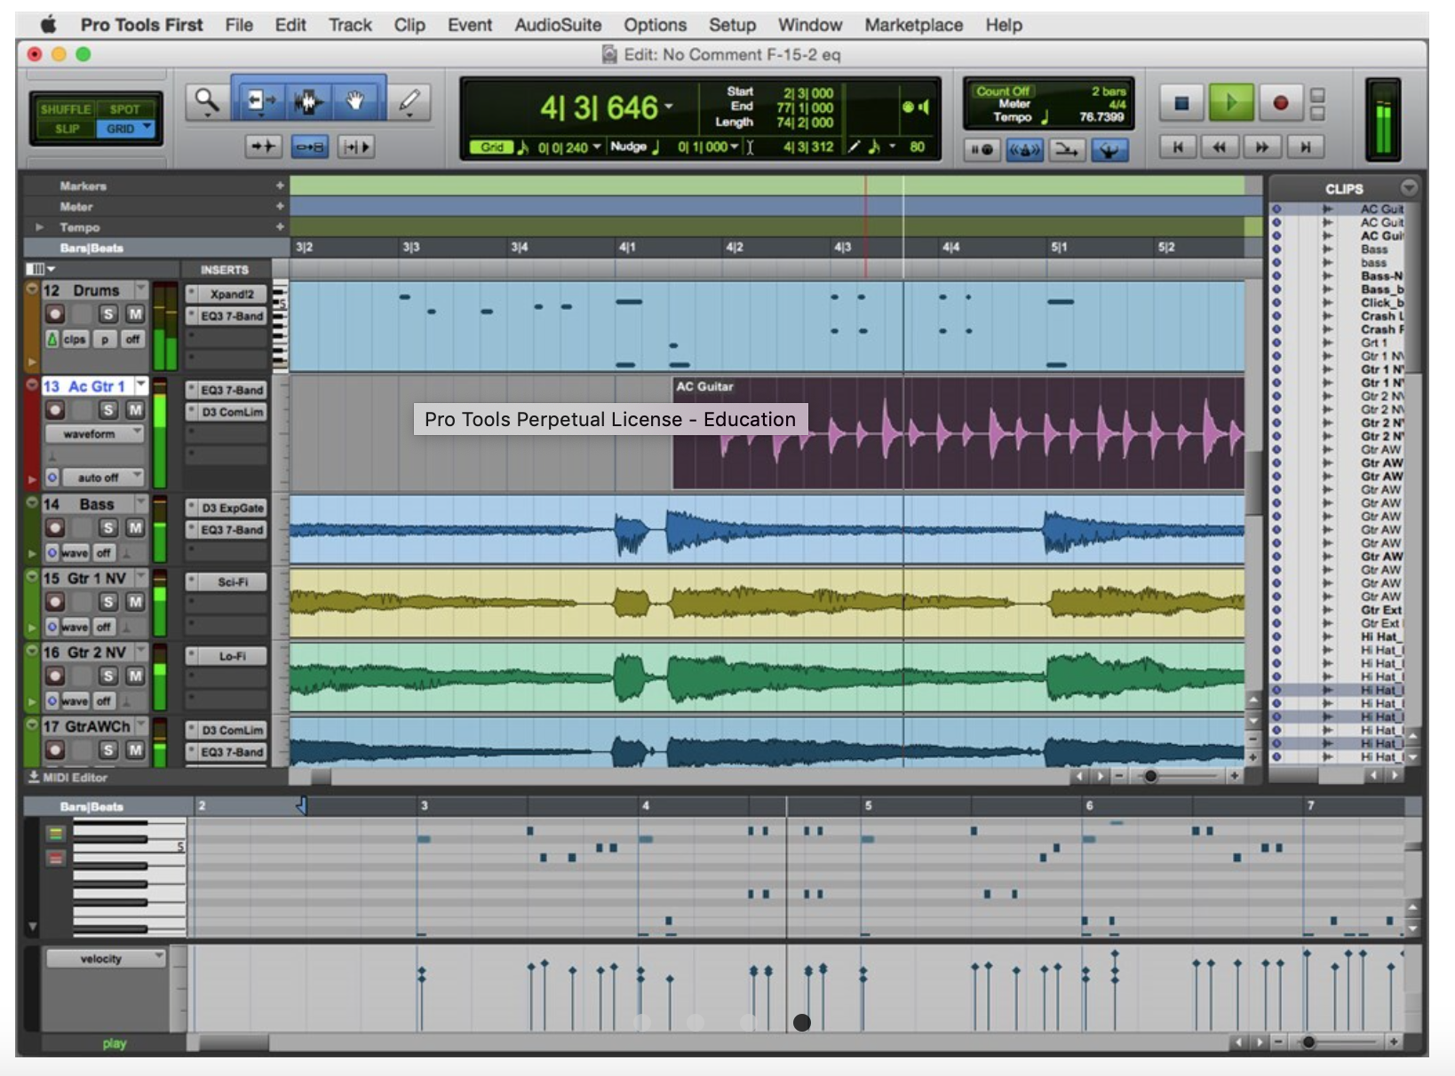The image size is (1455, 1076).
Task: Select the Zoomer magnifying glass tool
Action: pyautogui.click(x=207, y=102)
